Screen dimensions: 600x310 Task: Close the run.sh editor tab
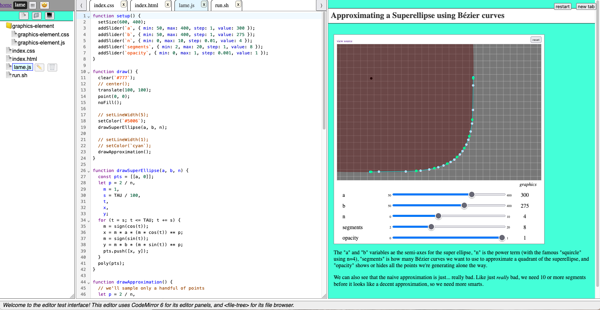[238, 4]
